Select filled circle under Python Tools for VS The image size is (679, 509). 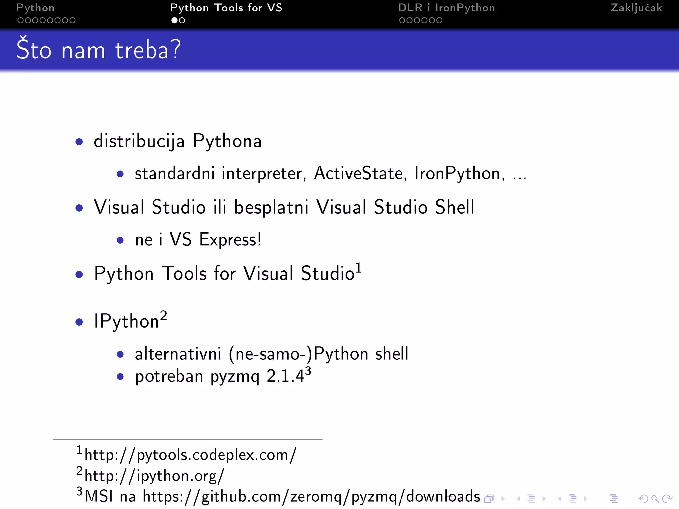tap(174, 20)
